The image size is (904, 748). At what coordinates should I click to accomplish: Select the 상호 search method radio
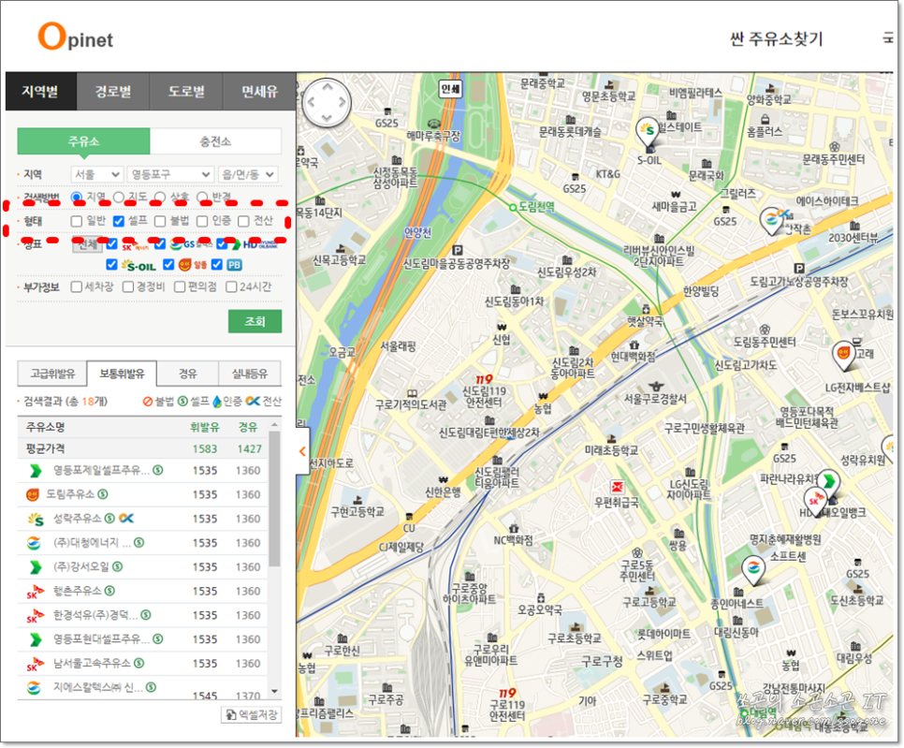pos(160,198)
